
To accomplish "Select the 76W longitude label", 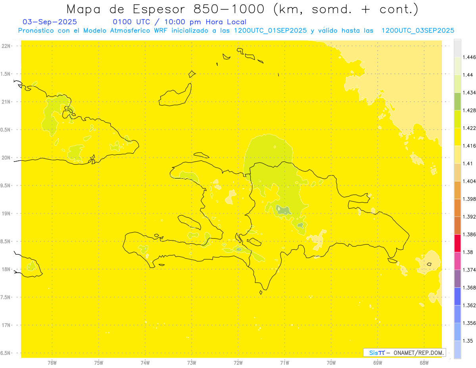I will click(x=52, y=363).
